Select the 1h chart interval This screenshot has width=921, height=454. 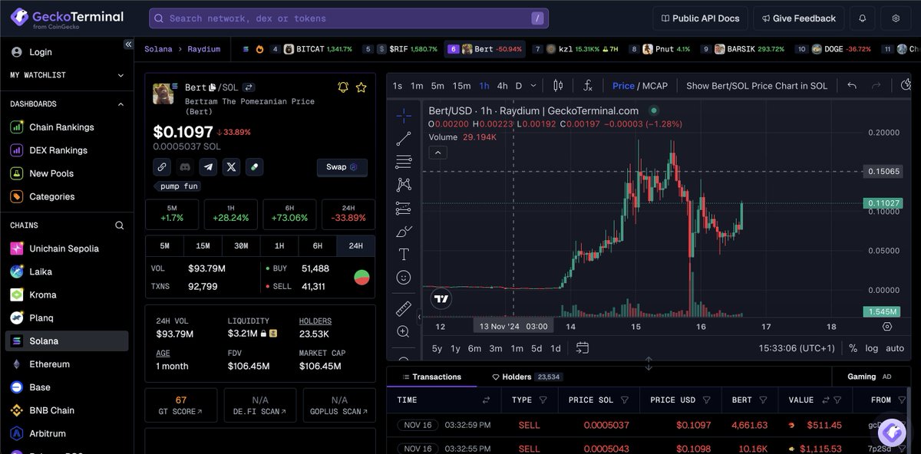tap(484, 86)
